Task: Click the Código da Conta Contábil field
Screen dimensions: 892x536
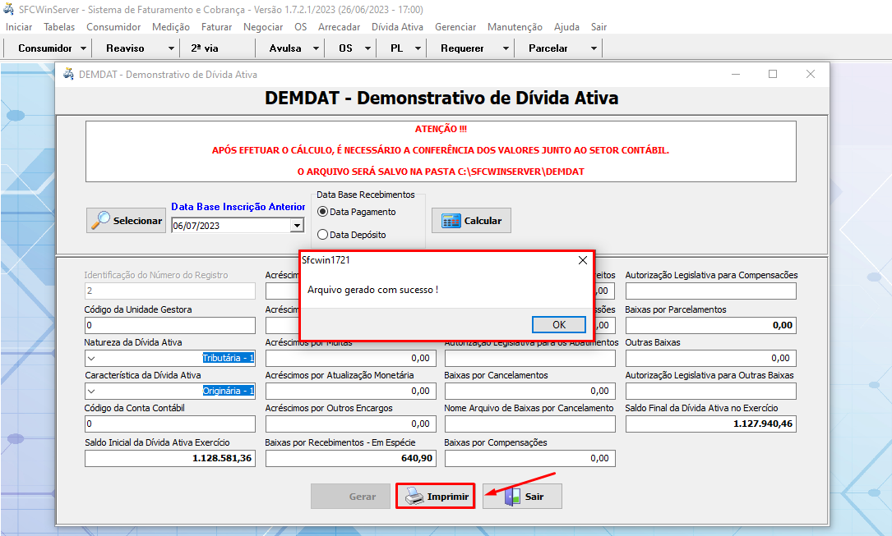Action: (x=169, y=424)
